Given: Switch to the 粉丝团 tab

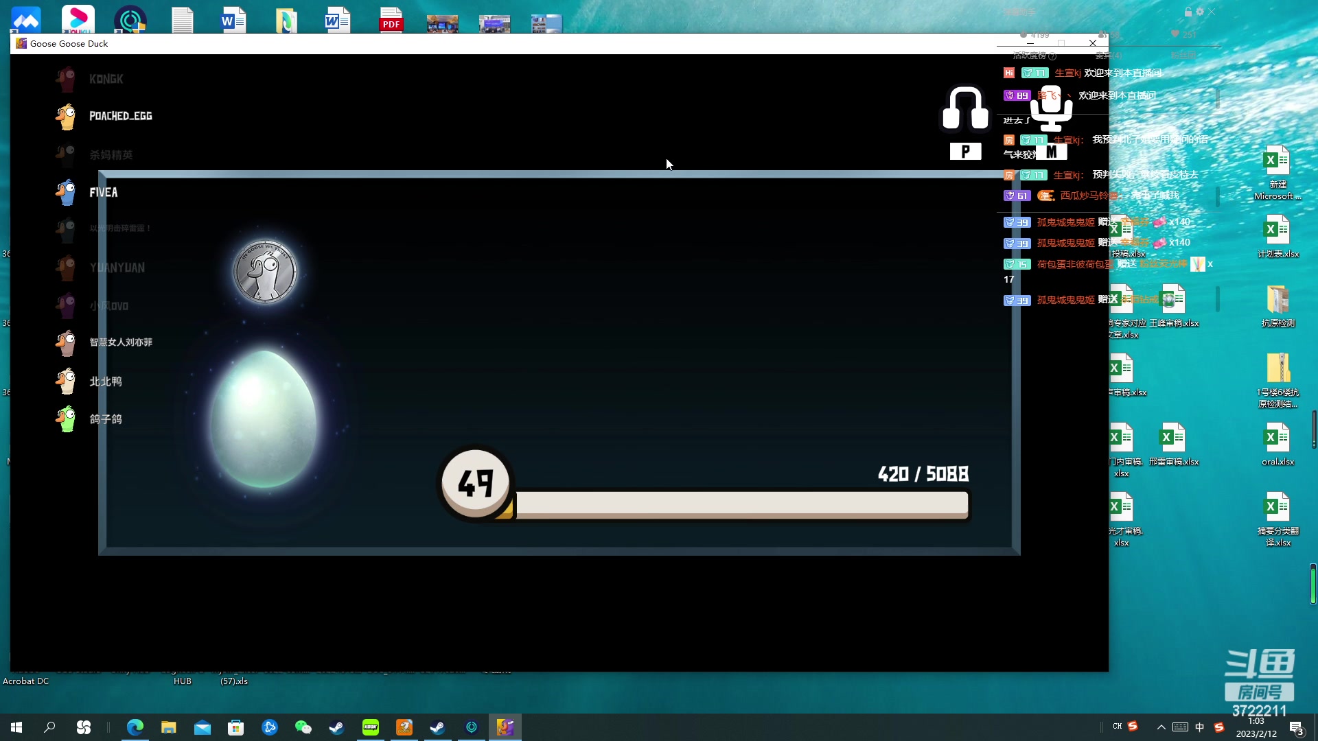Looking at the screenshot, I should coord(1183,56).
